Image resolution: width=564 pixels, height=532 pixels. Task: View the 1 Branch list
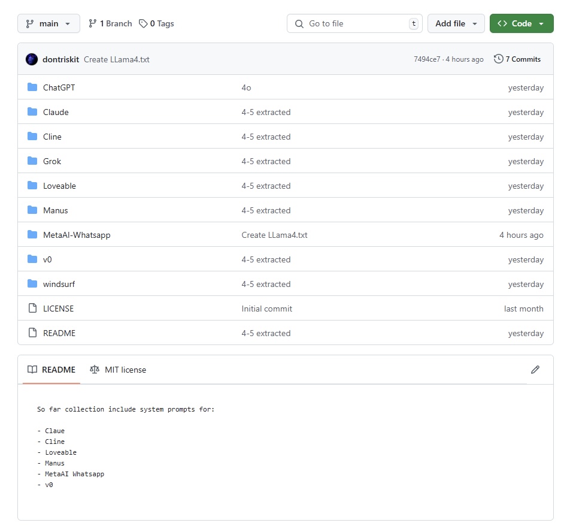pyautogui.click(x=110, y=23)
